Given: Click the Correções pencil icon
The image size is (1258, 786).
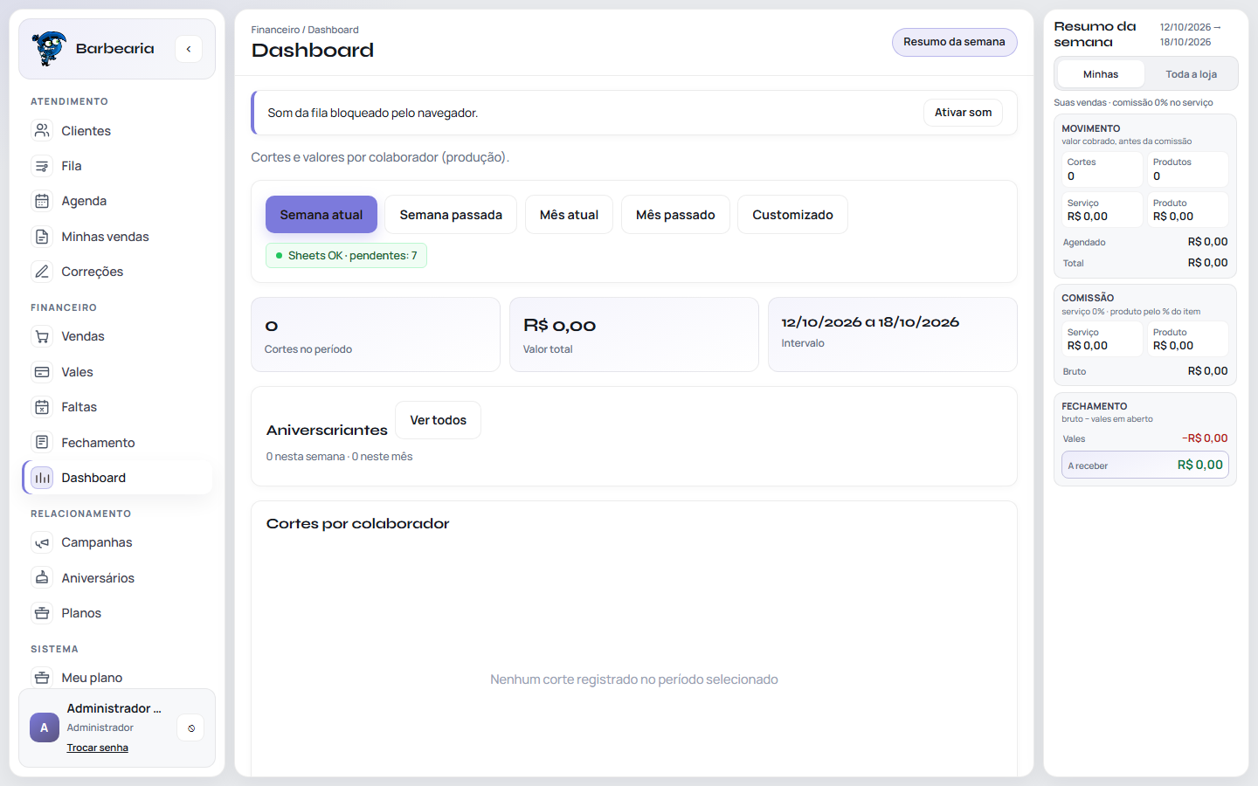Looking at the screenshot, I should point(42,272).
